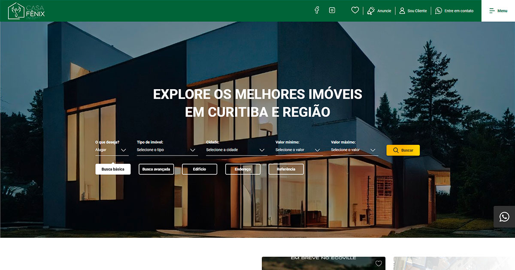Click the Anuncie megaphone icon

[371, 11]
